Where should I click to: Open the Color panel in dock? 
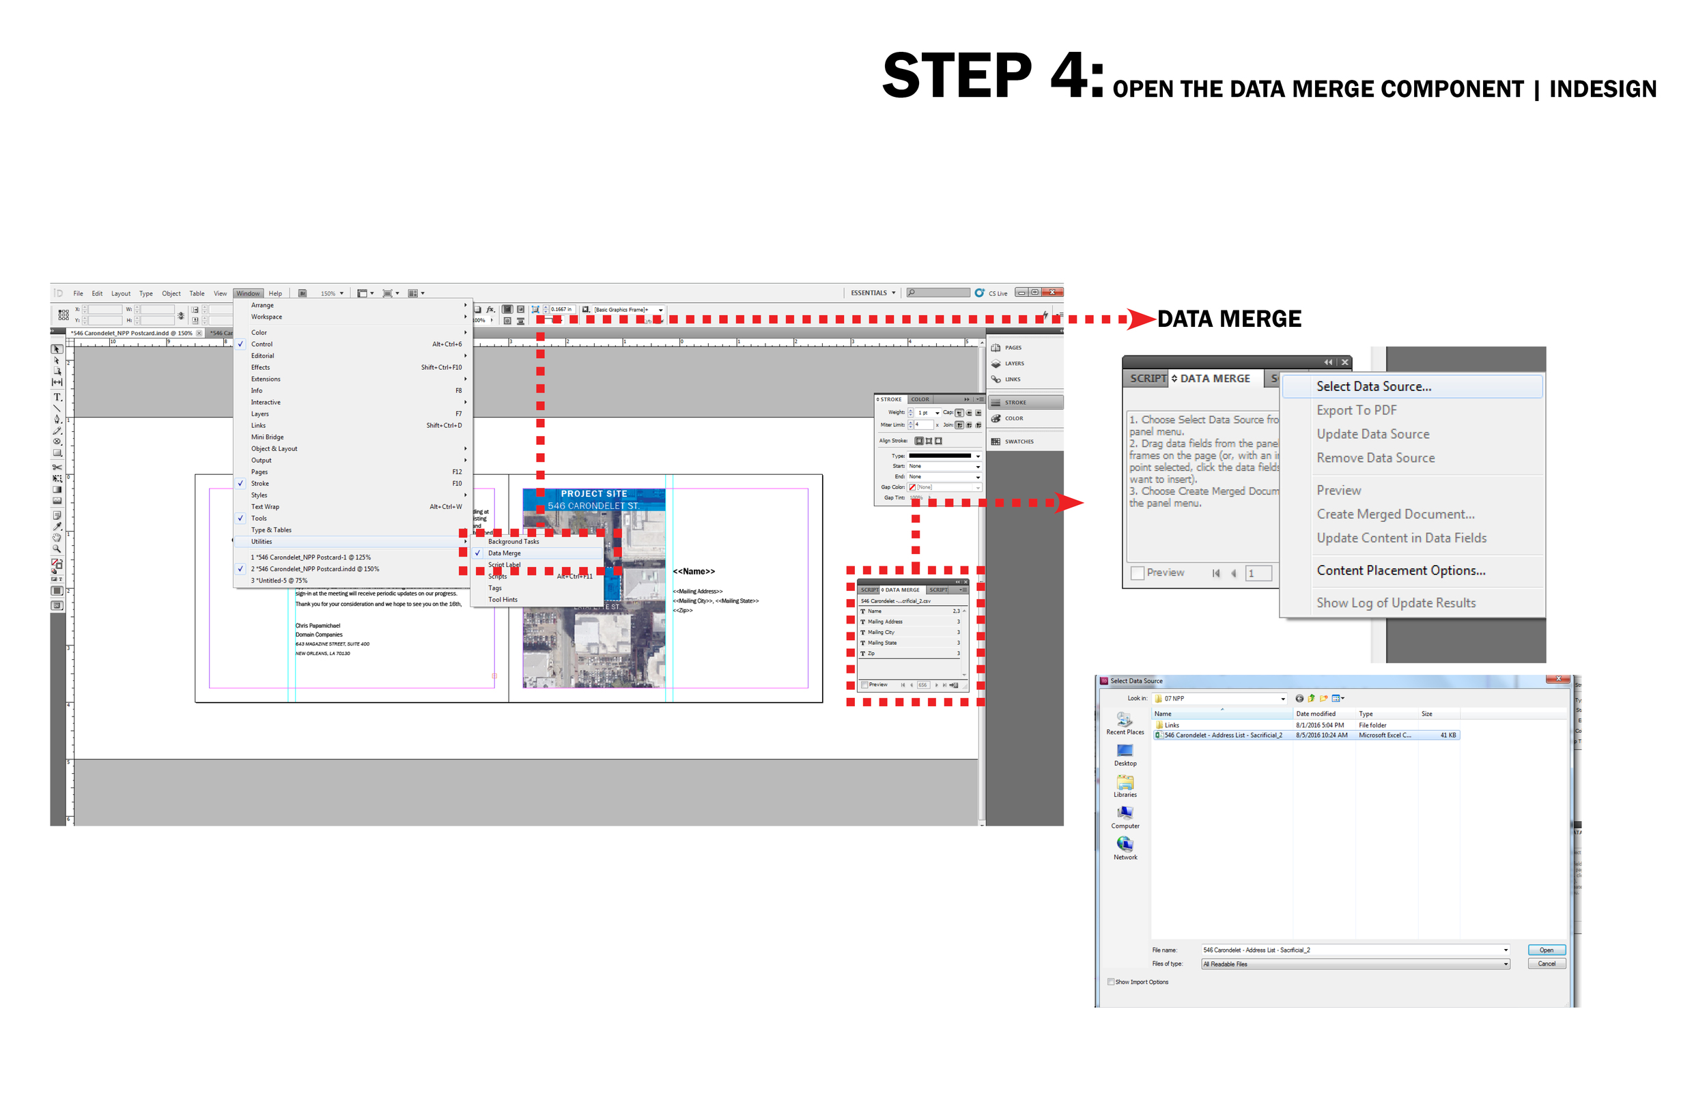pos(1007,419)
